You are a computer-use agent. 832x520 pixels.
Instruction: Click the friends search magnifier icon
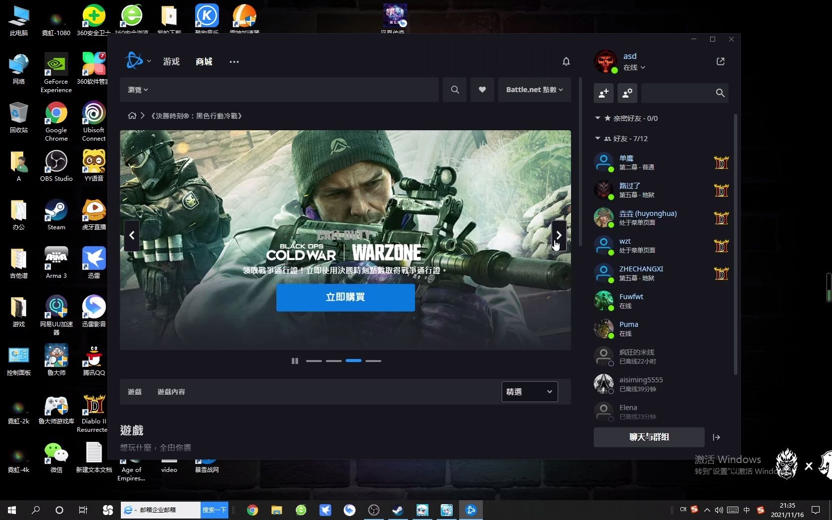720,93
